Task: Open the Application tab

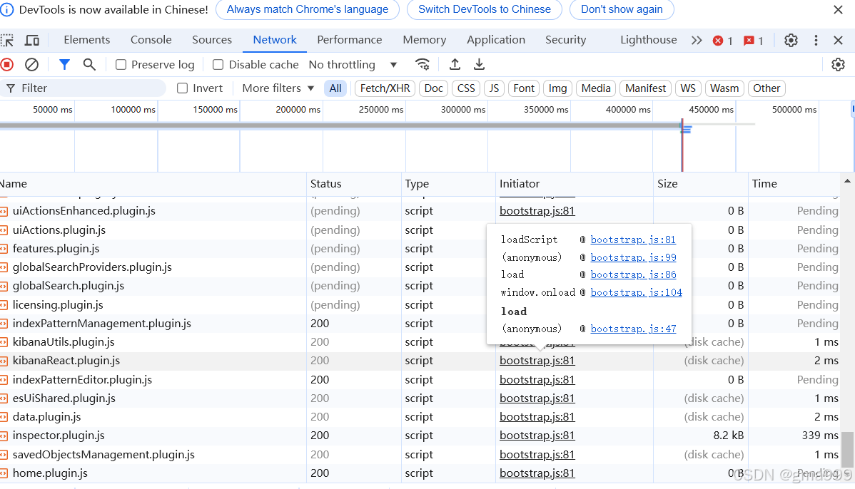Action: tap(496, 40)
